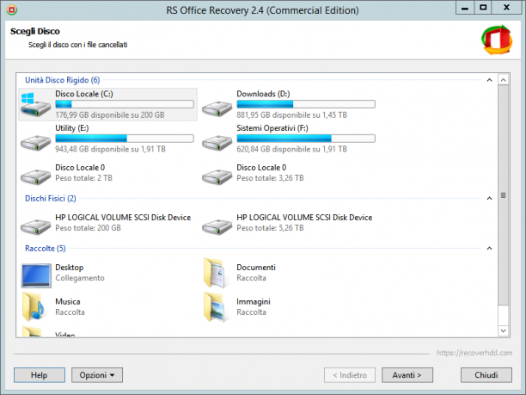The image size is (526, 395).
Task: Click the Unità Disco Rigido (6) header
Action: point(63,80)
